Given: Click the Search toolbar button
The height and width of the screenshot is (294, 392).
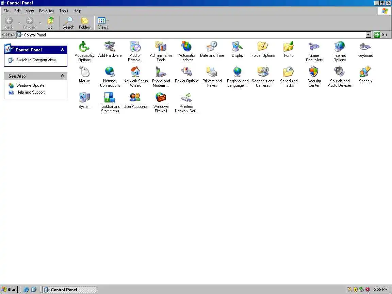Looking at the screenshot, I should [68, 23].
